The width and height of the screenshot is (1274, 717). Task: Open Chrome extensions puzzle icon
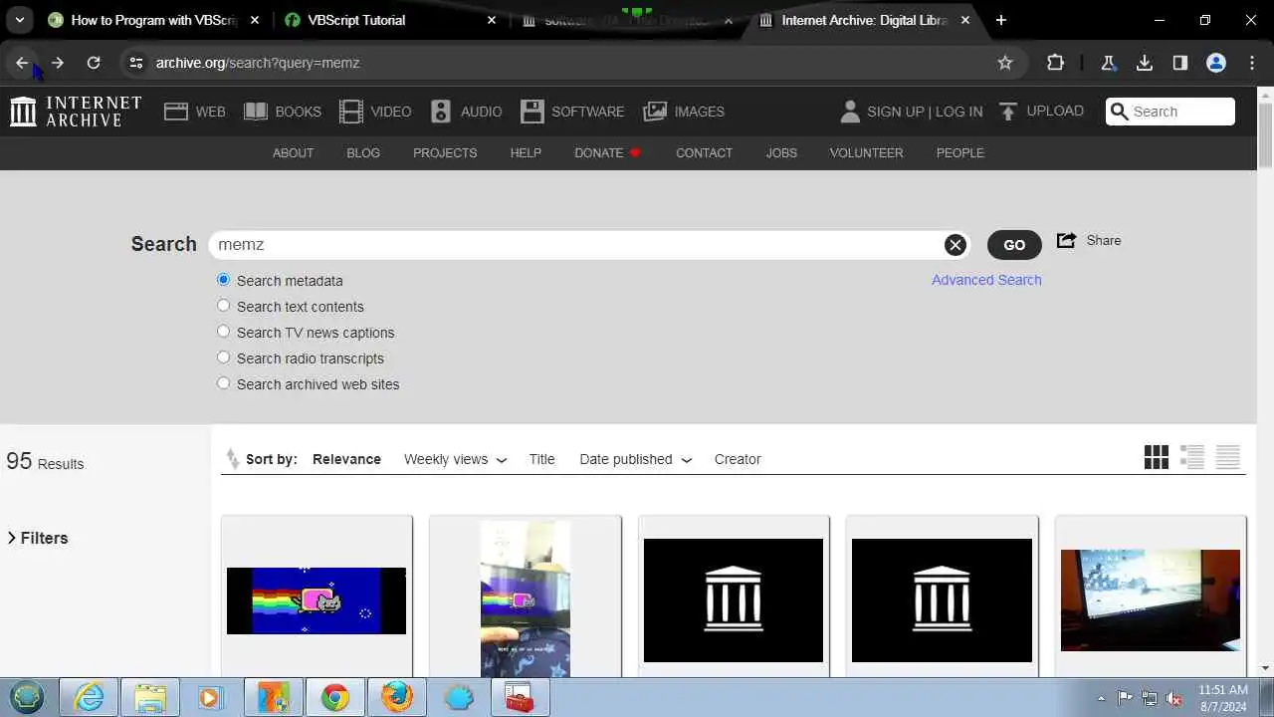1056,63
